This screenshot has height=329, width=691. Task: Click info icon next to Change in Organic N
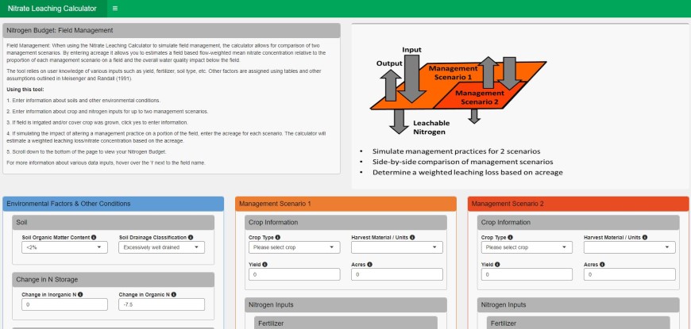point(174,294)
